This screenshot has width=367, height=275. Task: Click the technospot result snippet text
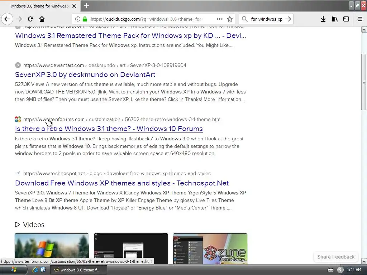(130, 200)
